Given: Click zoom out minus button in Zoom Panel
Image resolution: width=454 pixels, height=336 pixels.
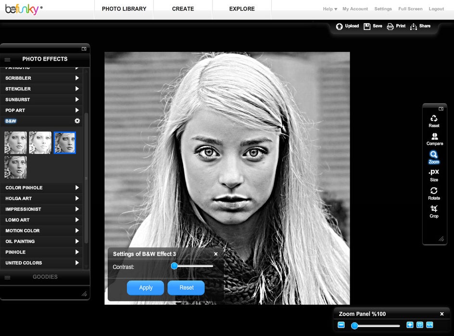Looking at the screenshot, I should coord(341,325).
